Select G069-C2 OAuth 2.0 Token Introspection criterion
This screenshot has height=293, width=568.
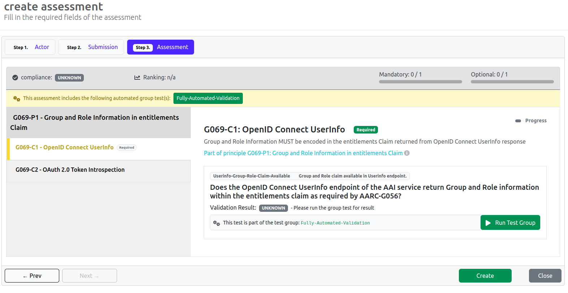(x=99, y=171)
